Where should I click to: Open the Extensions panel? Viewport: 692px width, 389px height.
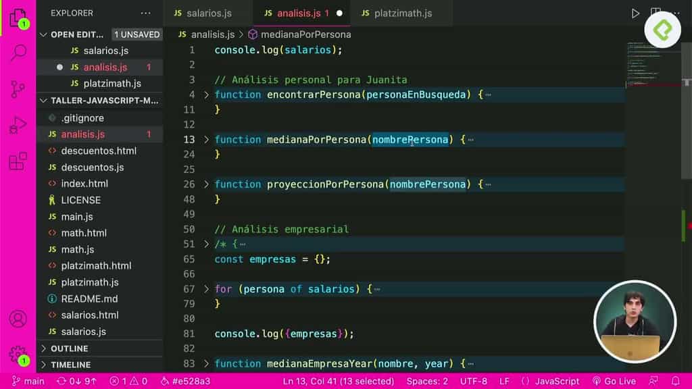(x=18, y=159)
